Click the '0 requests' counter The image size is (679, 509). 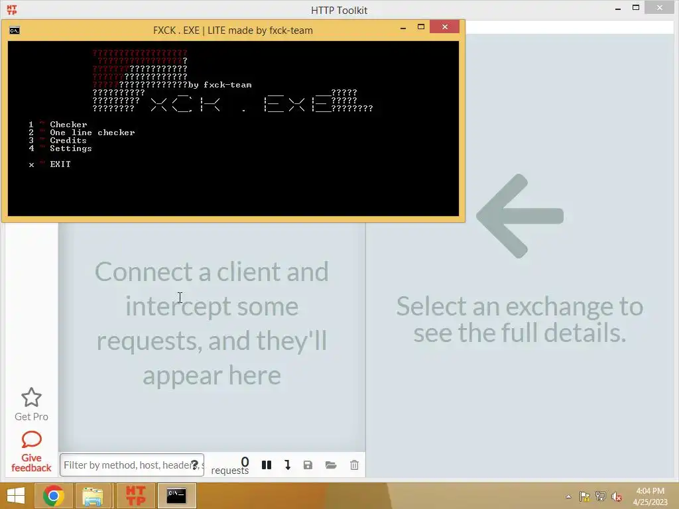pyautogui.click(x=230, y=466)
